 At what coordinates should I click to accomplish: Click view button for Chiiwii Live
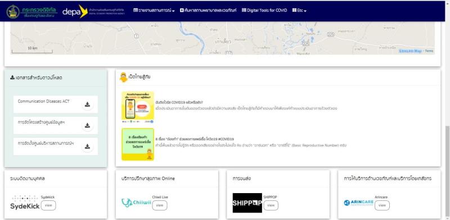coord(160,205)
